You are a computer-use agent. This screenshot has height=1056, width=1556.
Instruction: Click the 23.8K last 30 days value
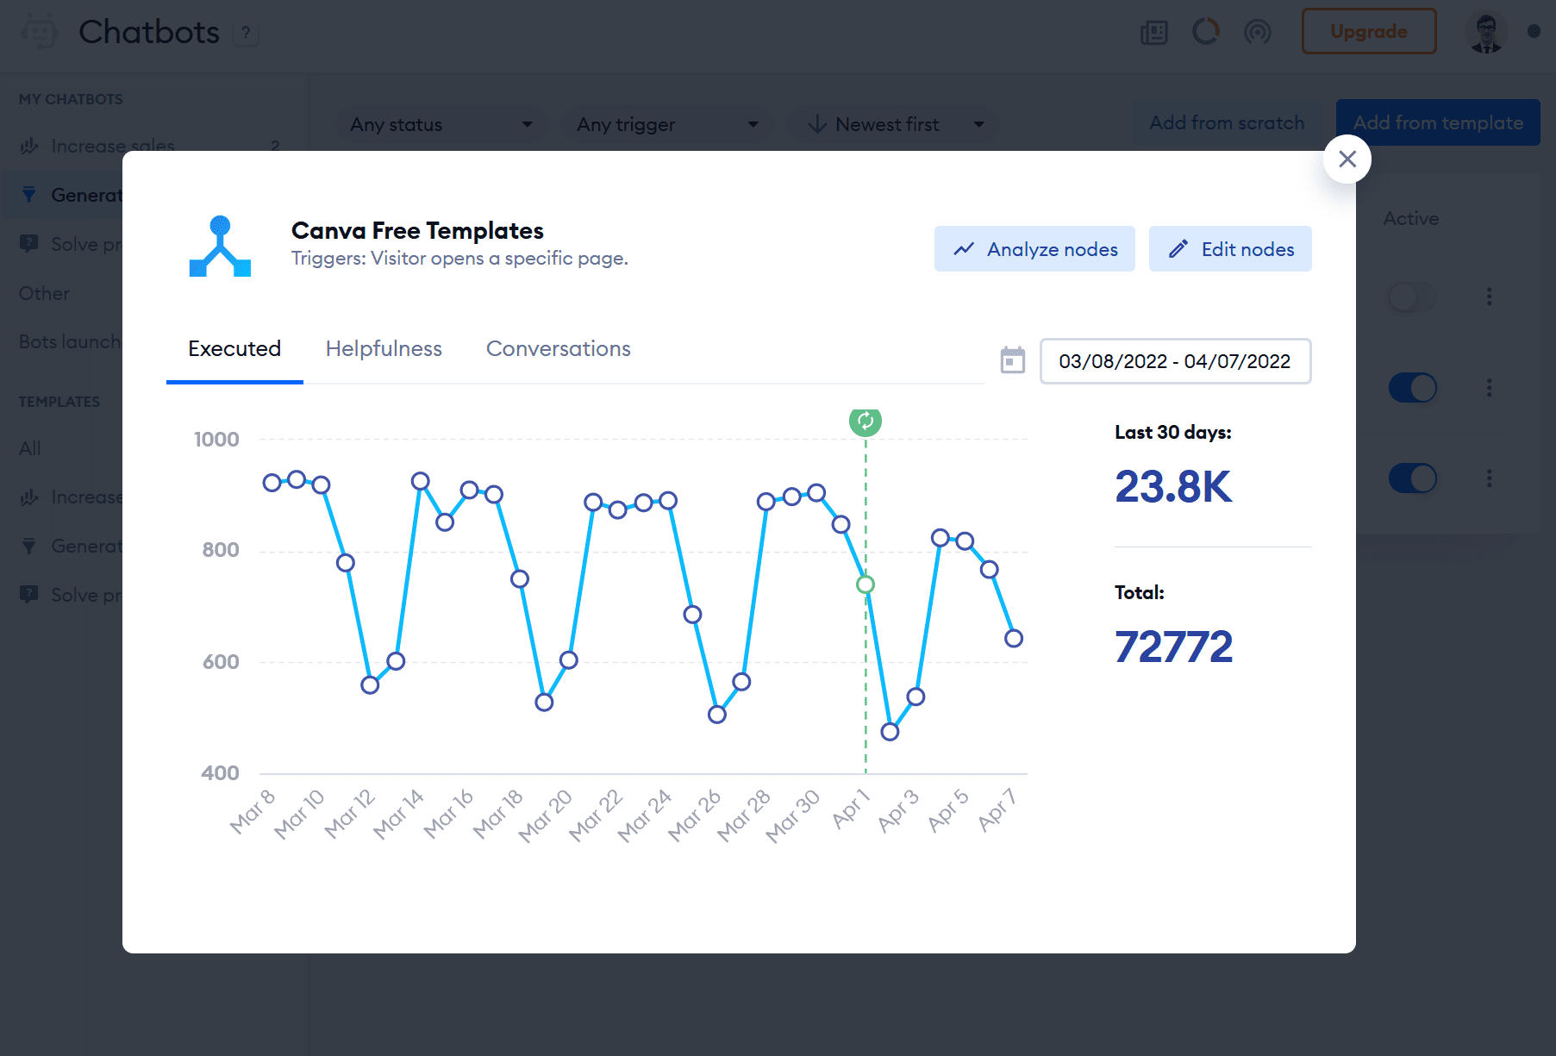pyautogui.click(x=1173, y=487)
